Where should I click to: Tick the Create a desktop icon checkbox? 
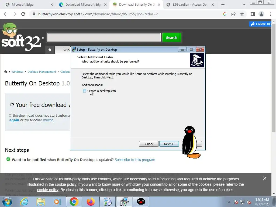point(84,91)
